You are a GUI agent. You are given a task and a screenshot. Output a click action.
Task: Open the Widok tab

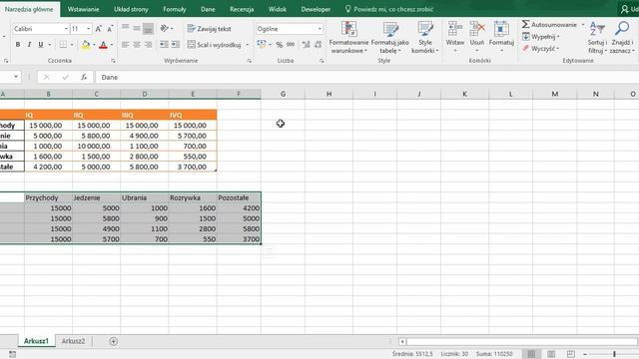coord(278,9)
